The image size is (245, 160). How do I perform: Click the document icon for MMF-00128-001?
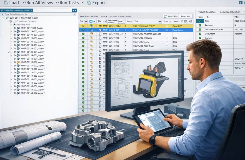tap(100, 30)
